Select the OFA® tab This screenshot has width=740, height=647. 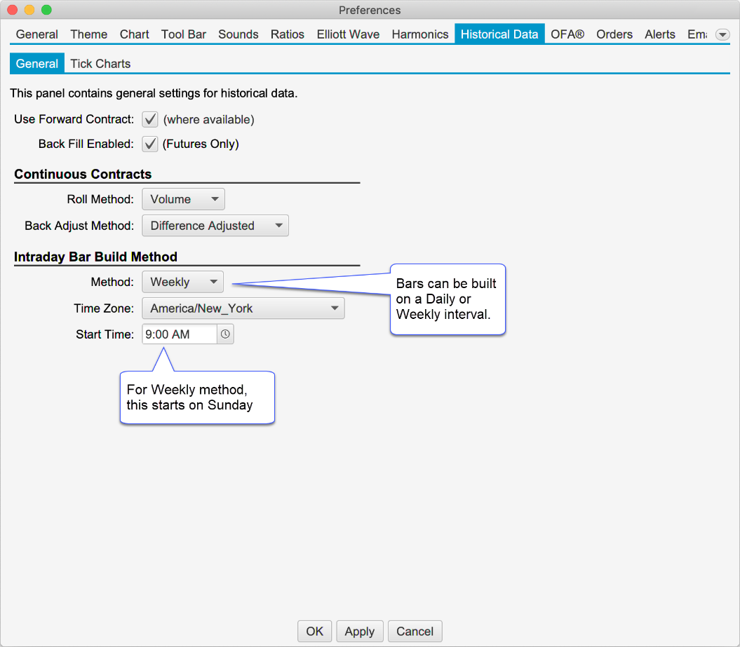pos(567,34)
